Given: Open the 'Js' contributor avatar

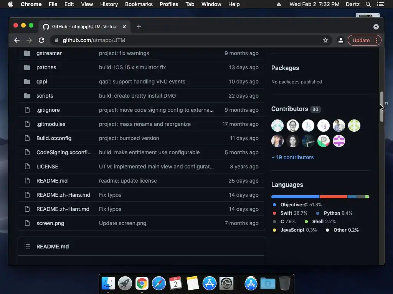Looking at the screenshot, I should point(308,126).
